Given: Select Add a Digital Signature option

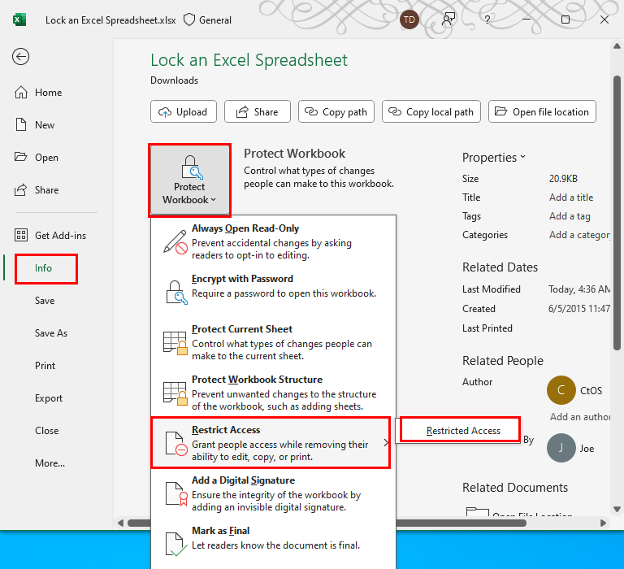Looking at the screenshot, I should tap(273, 493).
